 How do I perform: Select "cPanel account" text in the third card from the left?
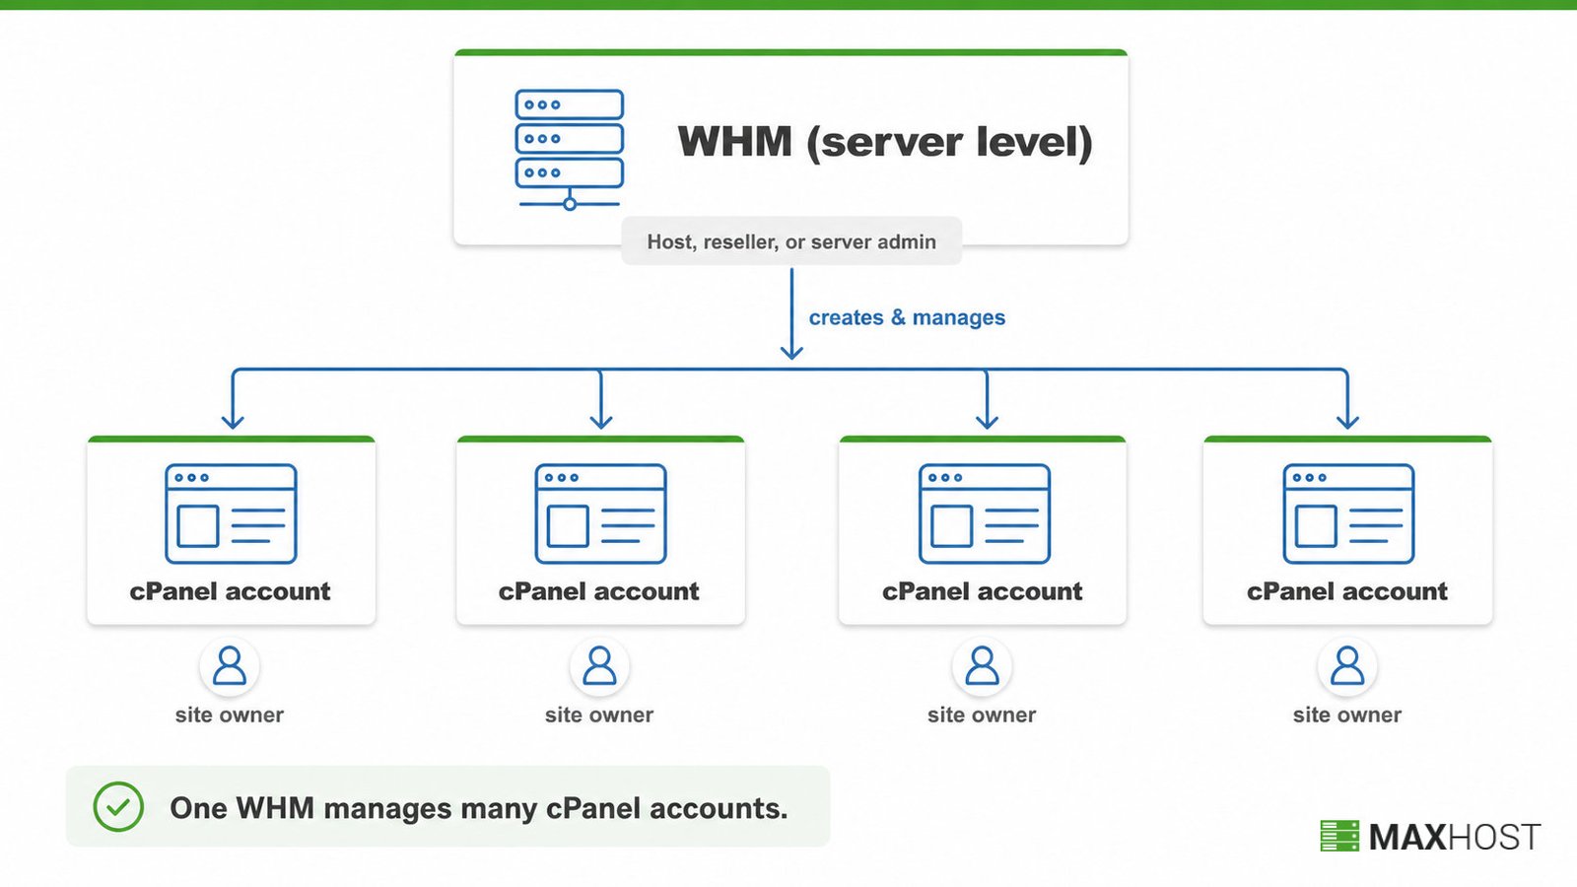[983, 591]
